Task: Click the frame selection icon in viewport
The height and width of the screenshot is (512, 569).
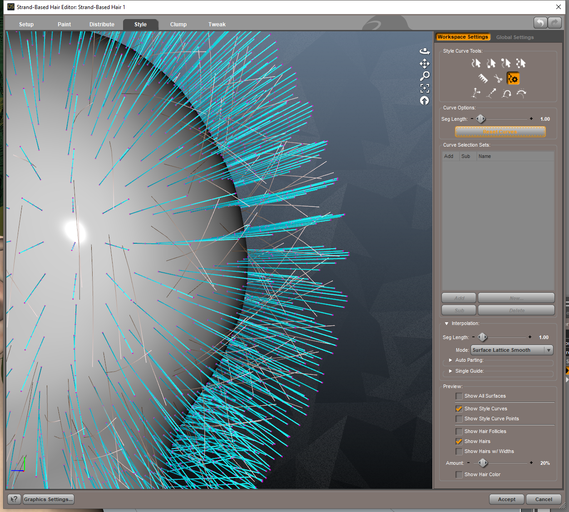Action: (x=425, y=88)
